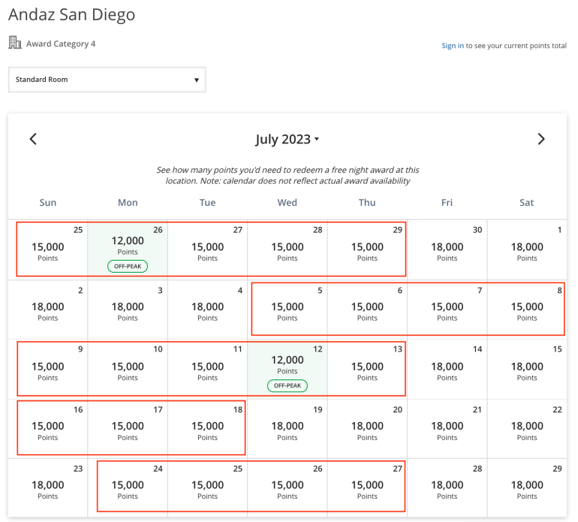This screenshot has width=578, height=522.
Task: Go to previous month using left arrow
Action: coord(33,139)
